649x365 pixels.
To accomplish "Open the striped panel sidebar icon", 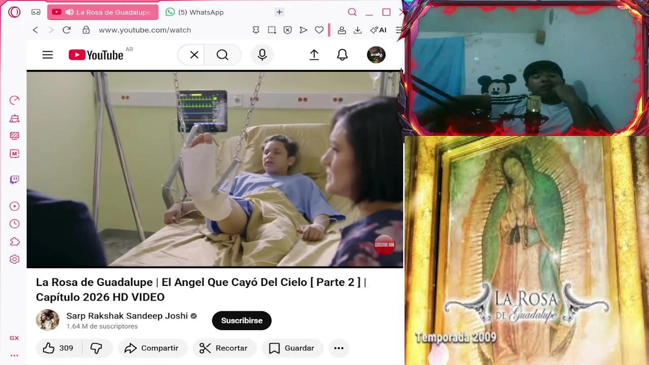I will tap(14, 136).
